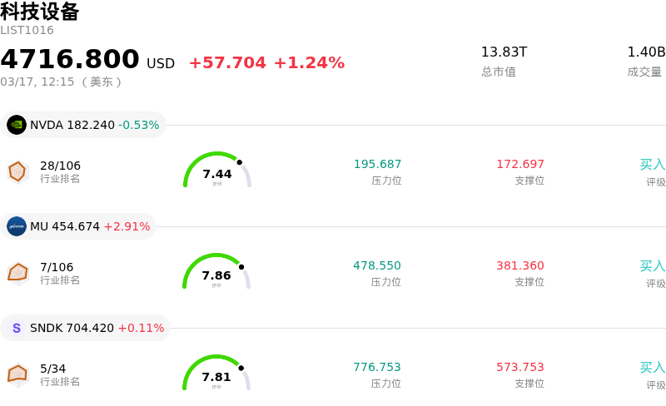This screenshot has height=406, width=666.
Task: Click MU 买入 rating link
Action: 653,266
